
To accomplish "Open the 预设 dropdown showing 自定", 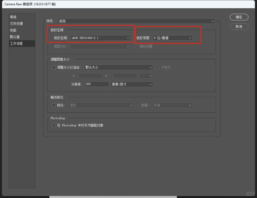I will [136, 21].
